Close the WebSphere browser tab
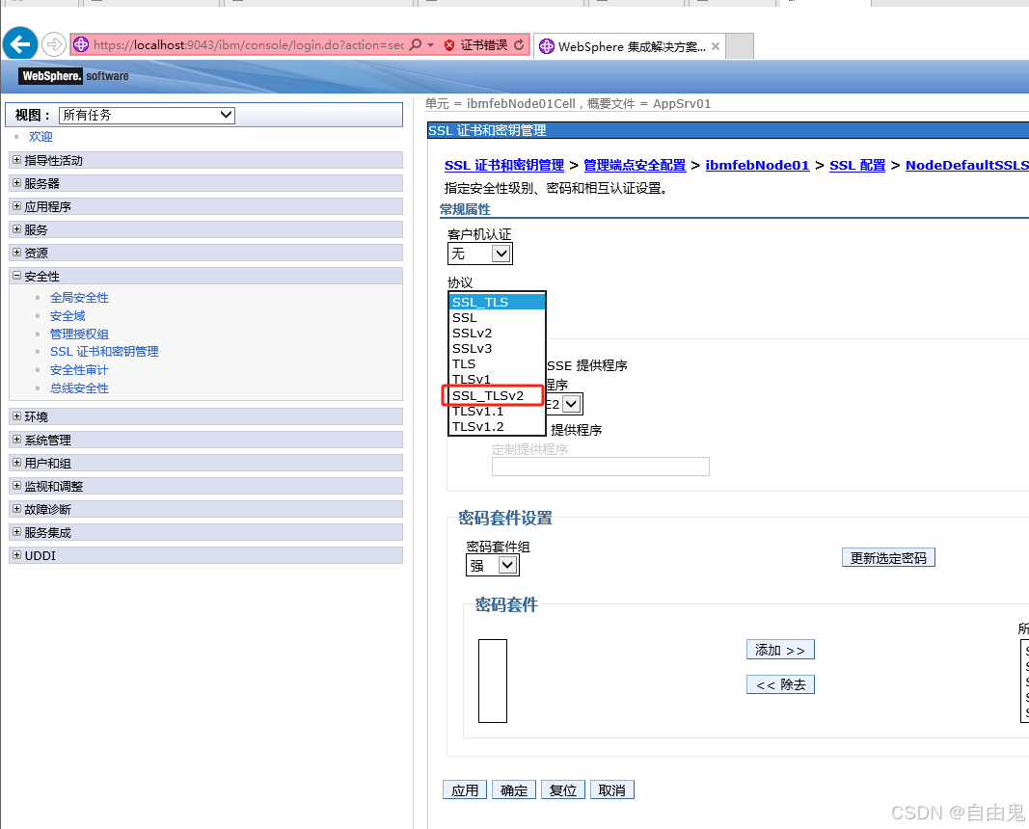Image resolution: width=1029 pixels, height=829 pixels. coord(716,46)
